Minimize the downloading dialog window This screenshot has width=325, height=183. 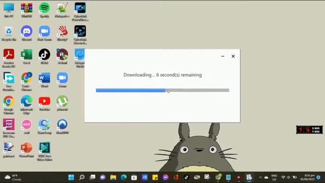[222, 56]
